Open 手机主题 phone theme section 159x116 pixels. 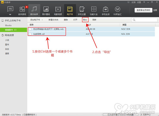click(82, 11)
